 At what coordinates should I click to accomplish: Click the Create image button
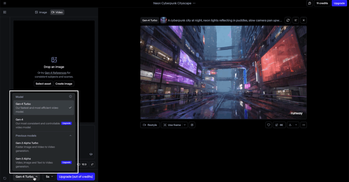[x=64, y=84]
